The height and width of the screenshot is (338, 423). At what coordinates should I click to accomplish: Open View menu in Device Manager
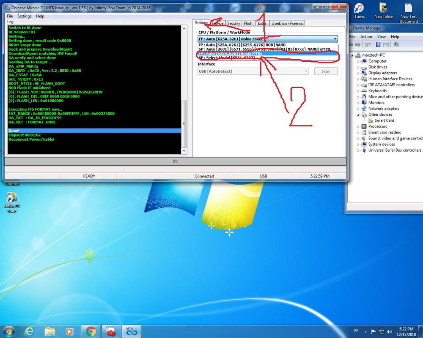click(381, 37)
